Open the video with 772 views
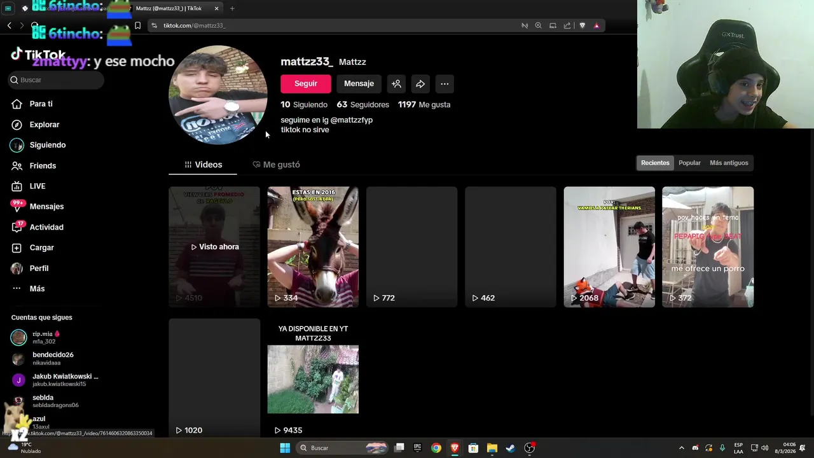The height and width of the screenshot is (458, 814). pyautogui.click(x=411, y=247)
